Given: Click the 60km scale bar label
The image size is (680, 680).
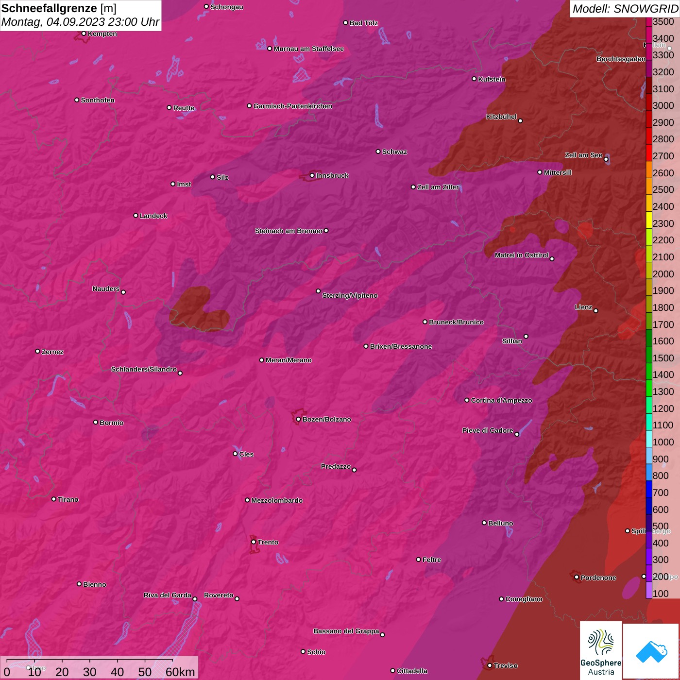Looking at the screenshot, I should tap(180, 672).
